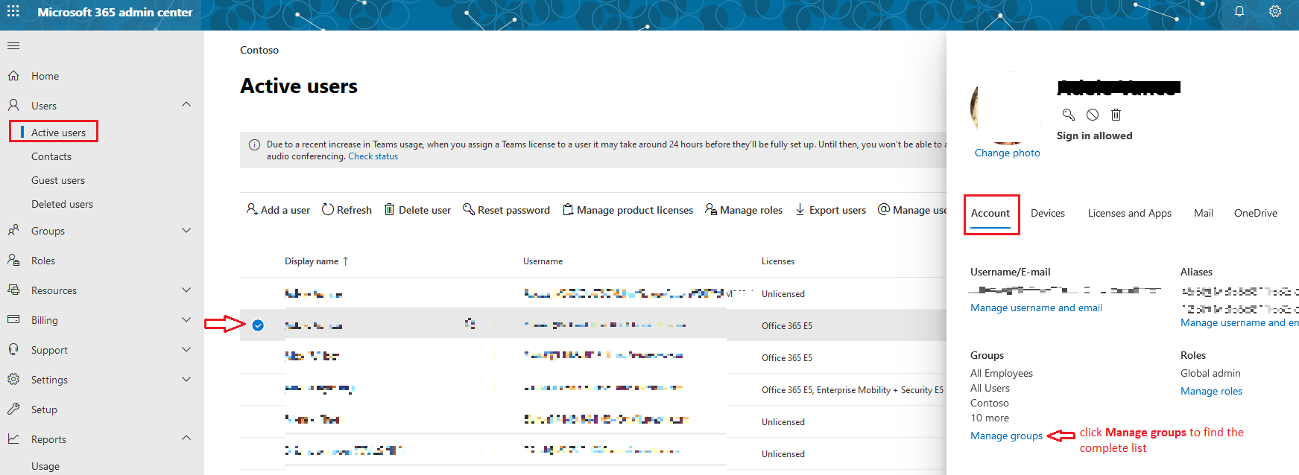Click 'Office 365 E5, Enterprise Mobility + Security E5' cell
The height and width of the screenshot is (475, 1299).
pos(853,389)
